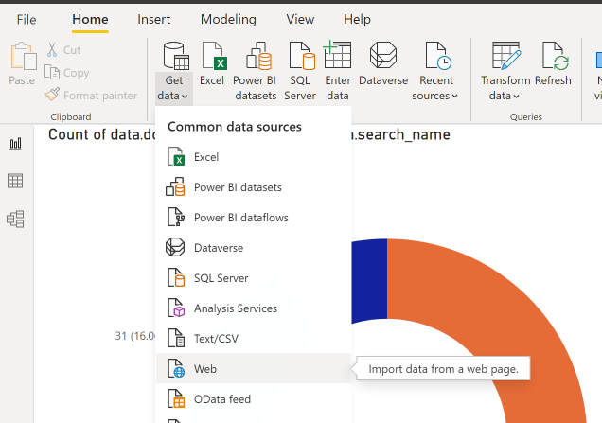Viewport: 602px width, 423px height.
Task: Switch to the Insert tab
Action: pos(153,19)
